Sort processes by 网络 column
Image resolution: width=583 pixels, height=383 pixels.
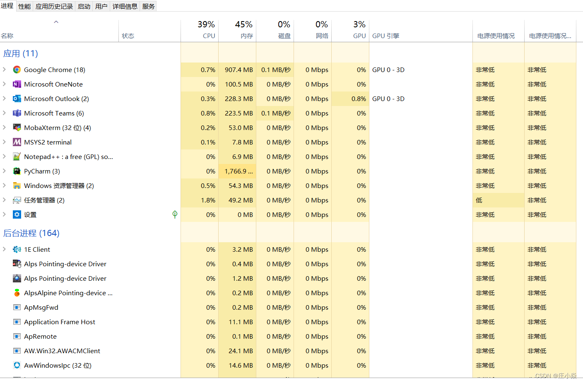coord(313,31)
